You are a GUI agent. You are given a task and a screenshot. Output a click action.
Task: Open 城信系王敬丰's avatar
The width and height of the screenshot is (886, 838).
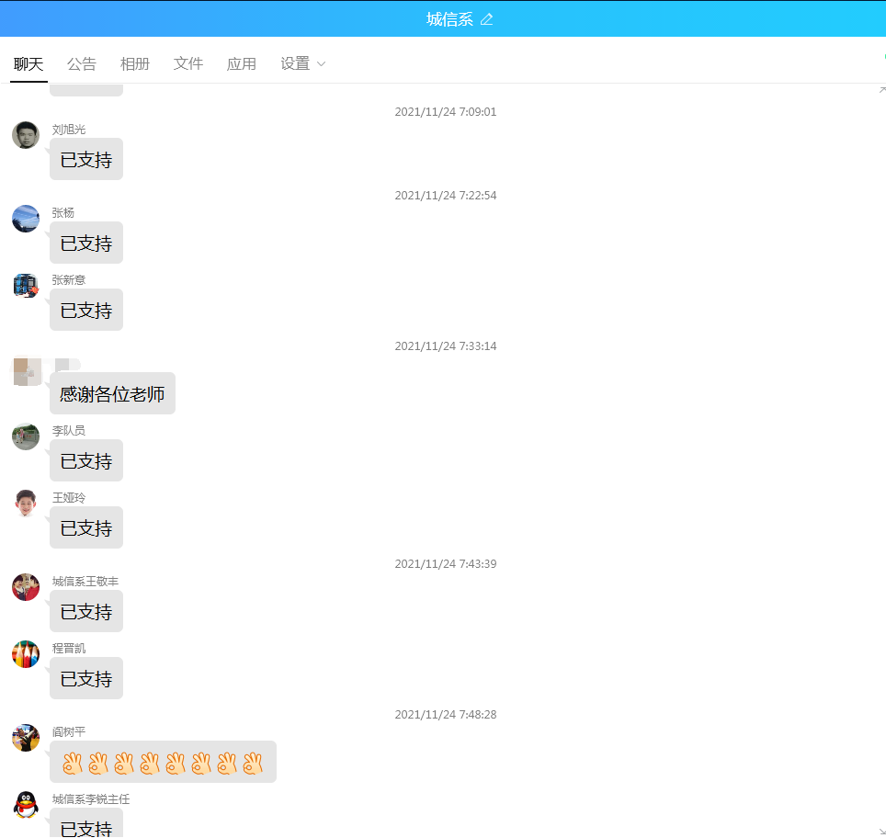tap(26, 587)
